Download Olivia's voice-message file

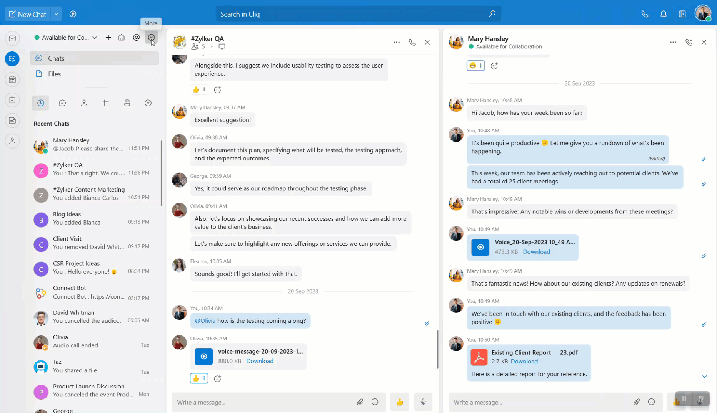pyautogui.click(x=260, y=361)
